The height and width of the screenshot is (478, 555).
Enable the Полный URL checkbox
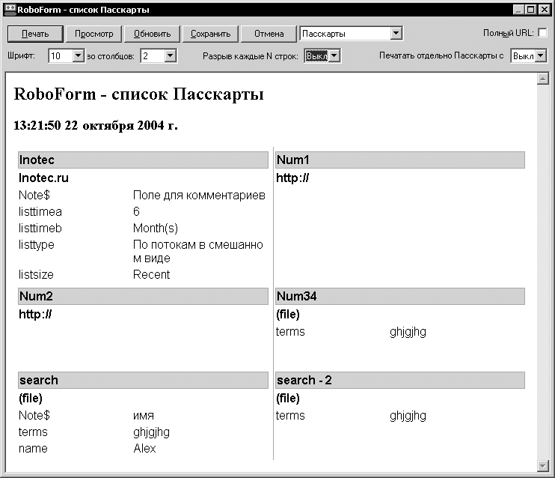542,33
